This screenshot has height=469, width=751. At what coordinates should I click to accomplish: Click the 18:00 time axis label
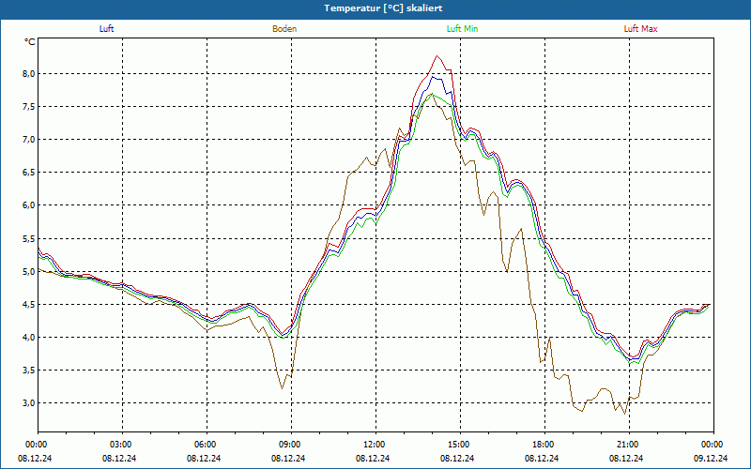click(544, 445)
